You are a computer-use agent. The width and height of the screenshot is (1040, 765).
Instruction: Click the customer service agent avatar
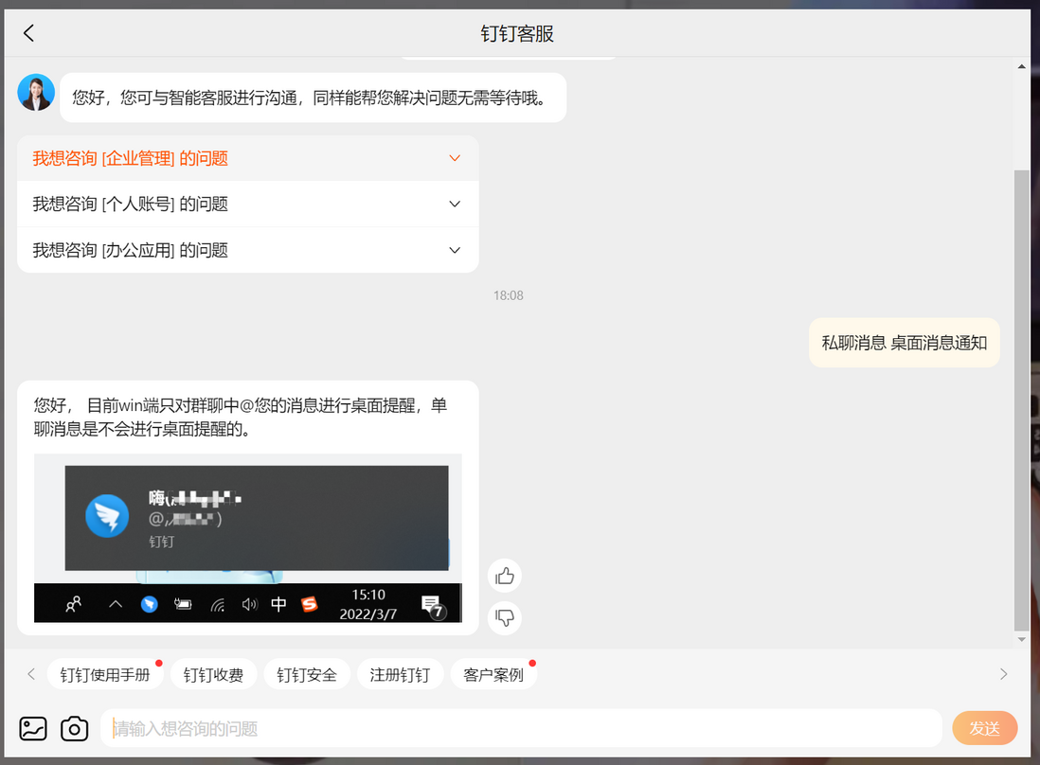click(36, 92)
